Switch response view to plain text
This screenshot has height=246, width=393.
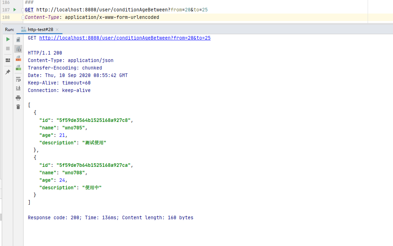tap(18, 40)
